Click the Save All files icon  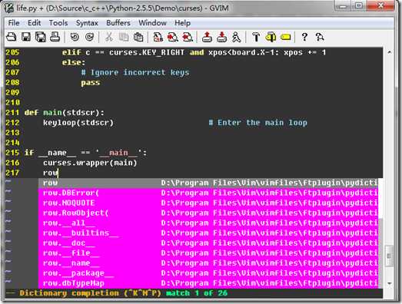point(41,37)
